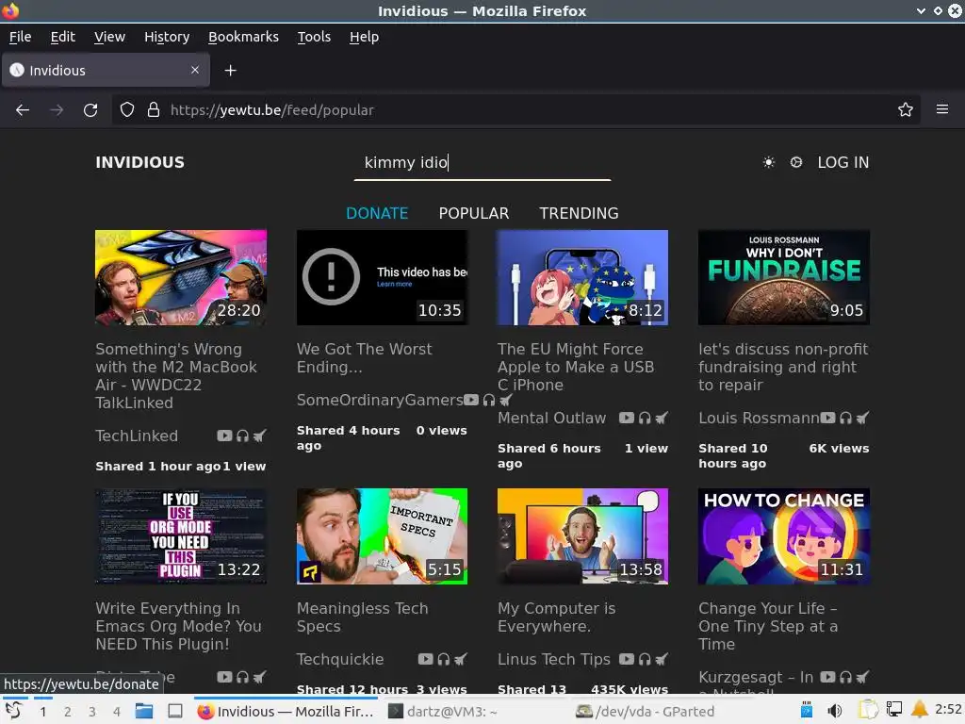The width and height of the screenshot is (965, 724).
Task: Open the Mental Outlaw channel link
Action: (x=551, y=418)
